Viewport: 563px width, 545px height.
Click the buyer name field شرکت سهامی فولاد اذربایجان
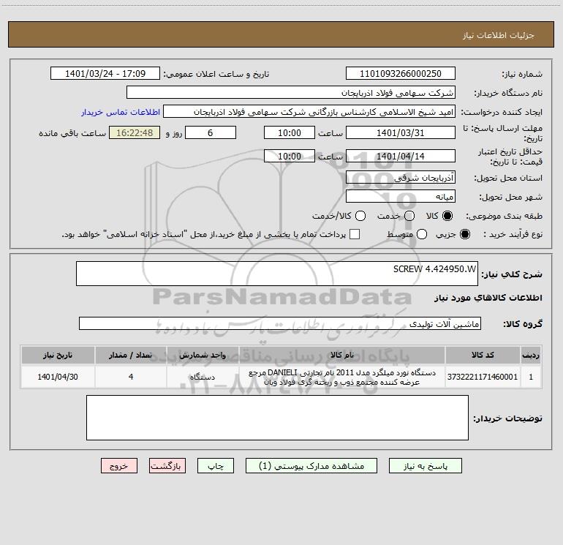(291, 93)
